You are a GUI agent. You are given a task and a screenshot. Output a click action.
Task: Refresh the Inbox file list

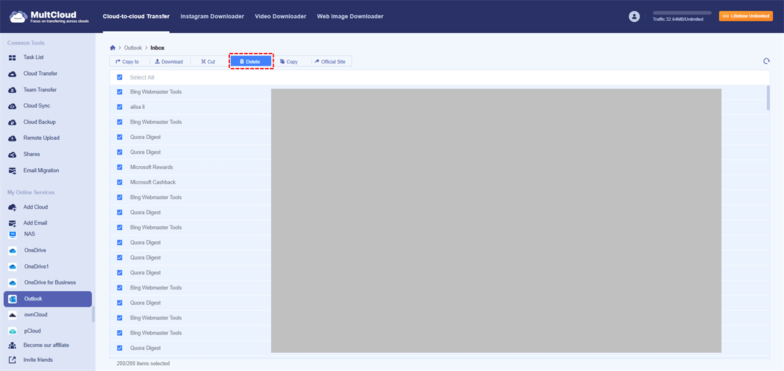[x=766, y=61]
